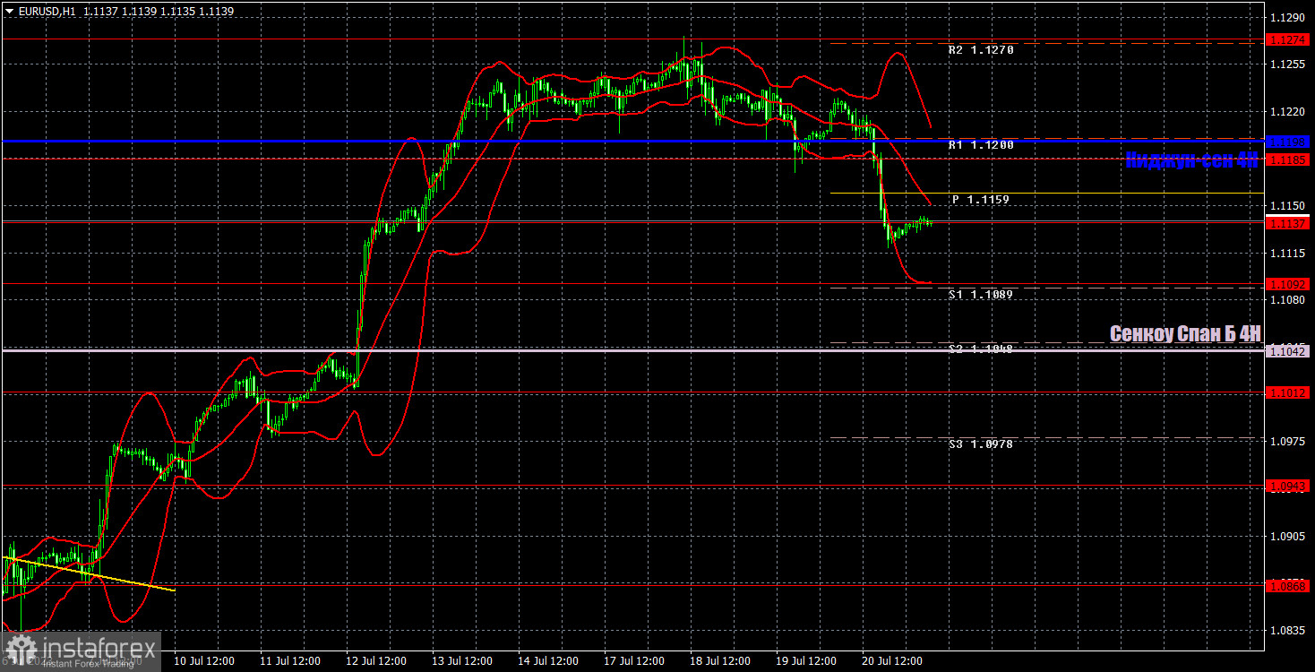Image resolution: width=1315 pixels, height=672 pixels.
Task: Select the red 1.0943 price level tag
Action: tap(1288, 486)
